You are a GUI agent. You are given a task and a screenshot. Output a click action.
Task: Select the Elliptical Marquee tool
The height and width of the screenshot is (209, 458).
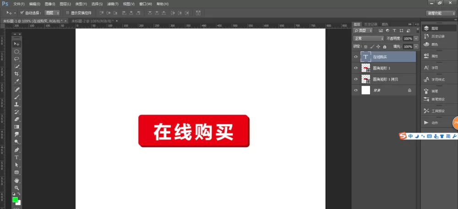[x=16, y=52]
